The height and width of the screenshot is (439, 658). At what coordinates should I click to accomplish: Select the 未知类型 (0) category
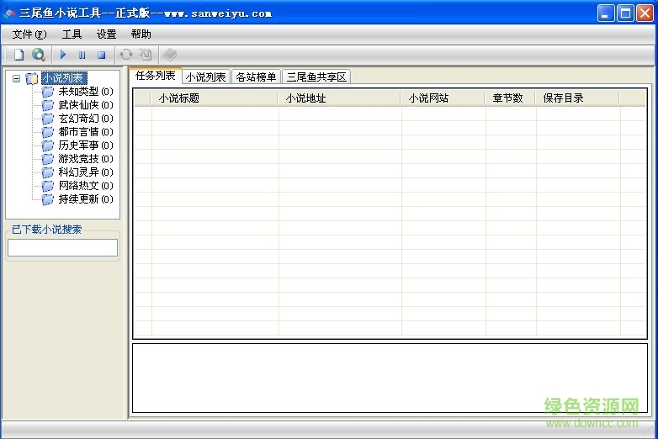(86, 92)
